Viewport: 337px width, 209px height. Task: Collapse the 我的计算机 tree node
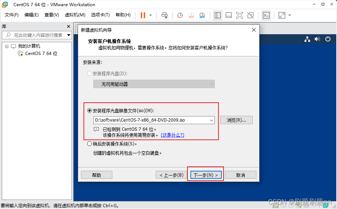(7, 46)
